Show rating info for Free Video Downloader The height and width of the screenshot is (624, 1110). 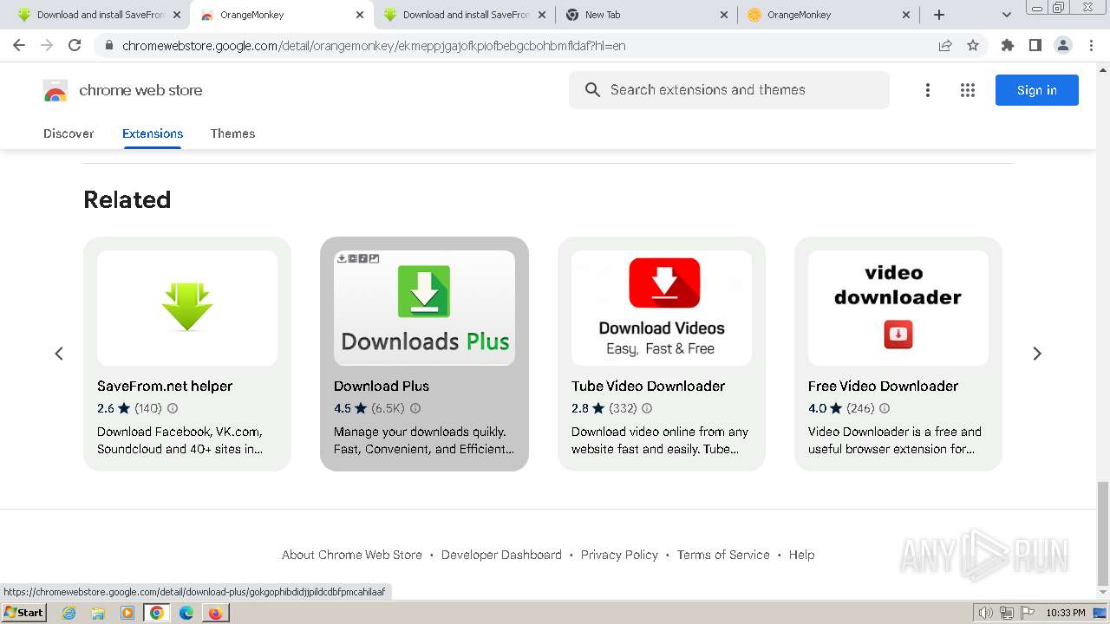click(x=885, y=408)
